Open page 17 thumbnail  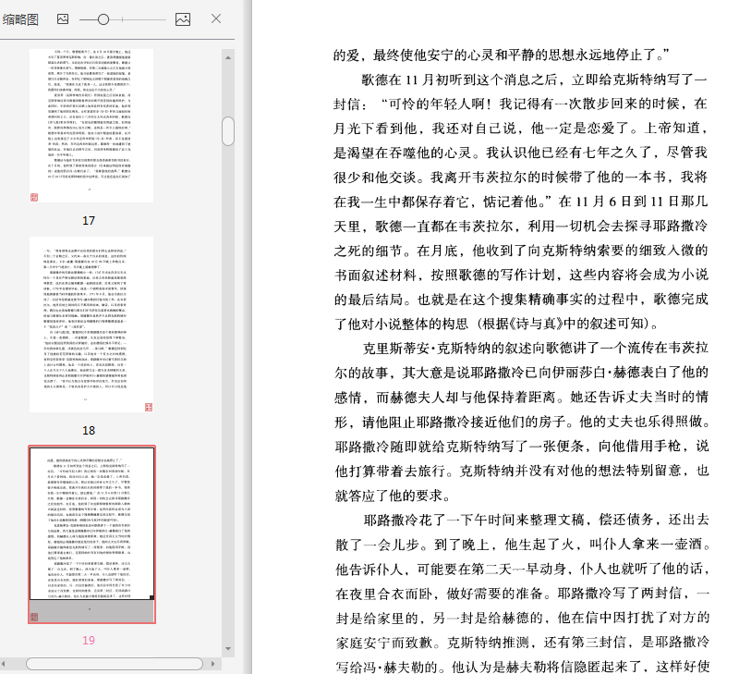tap(91, 126)
